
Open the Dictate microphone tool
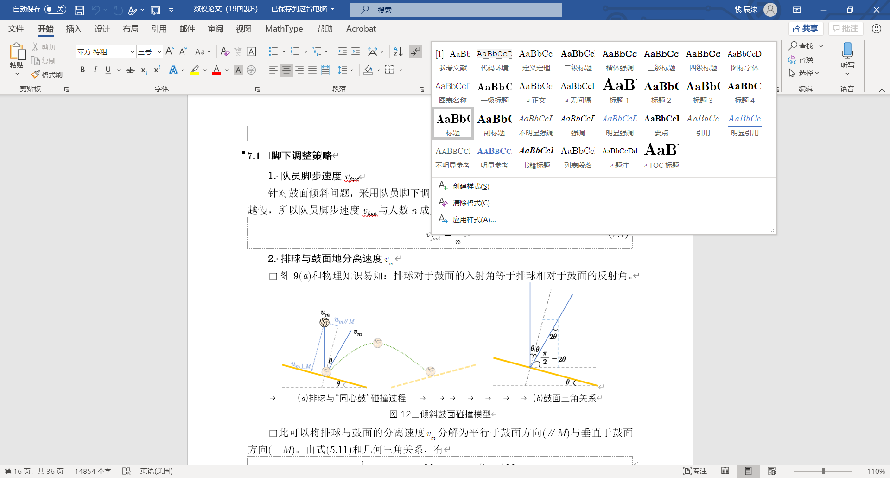tap(847, 51)
